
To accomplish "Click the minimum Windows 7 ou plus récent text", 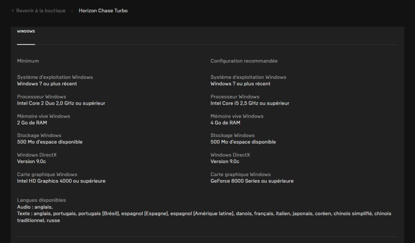I will coord(47,84).
